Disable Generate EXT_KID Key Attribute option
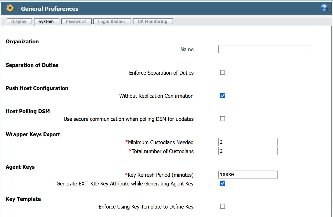 click(x=222, y=183)
